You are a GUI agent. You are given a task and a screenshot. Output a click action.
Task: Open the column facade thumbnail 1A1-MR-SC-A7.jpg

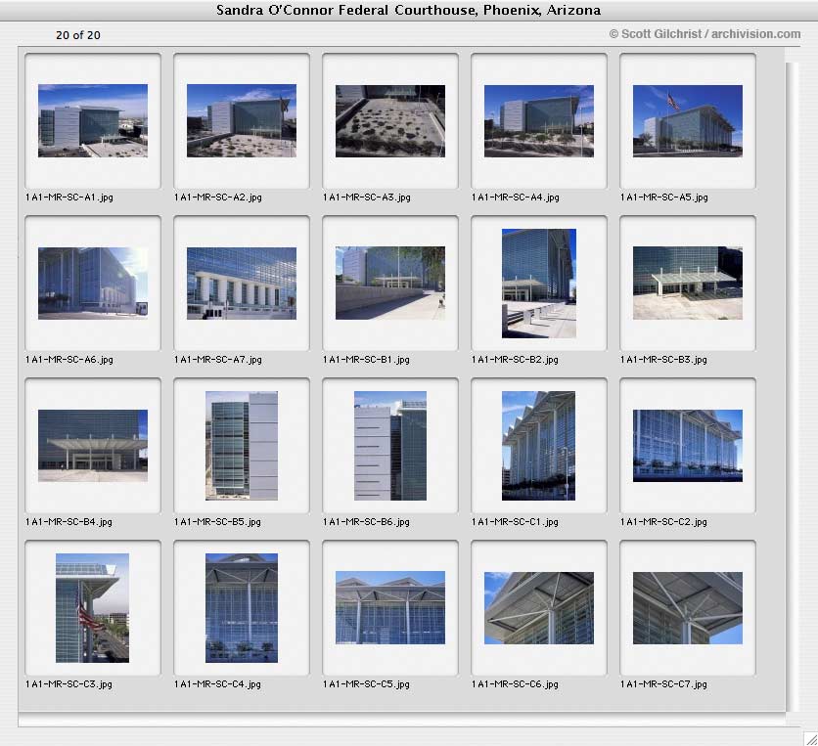click(242, 284)
